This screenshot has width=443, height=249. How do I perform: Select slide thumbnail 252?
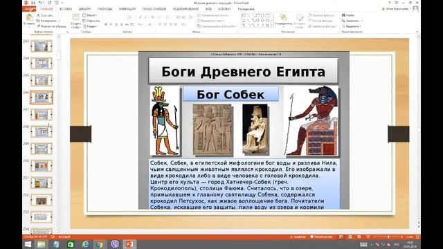coord(42,200)
